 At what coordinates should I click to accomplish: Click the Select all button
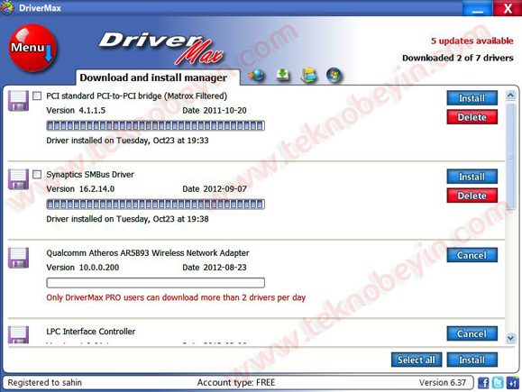417,360
